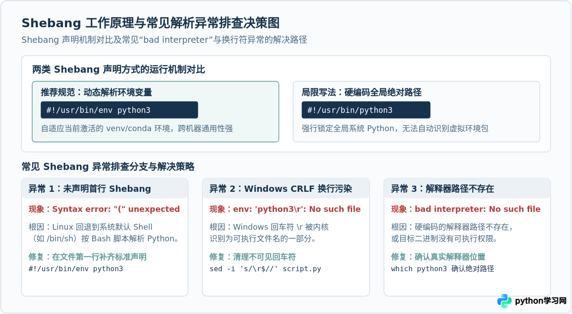Click card title '推荐规范：动态解析环境变量'
The height and width of the screenshot is (314, 572).
[97, 92]
